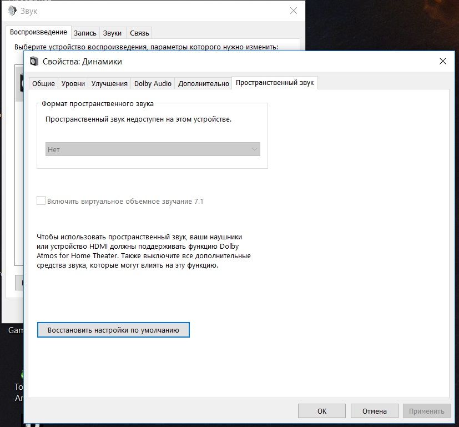Viewport: 459px width, 427px height.
Task: Open the Дополнительно tab
Action: click(203, 83)
